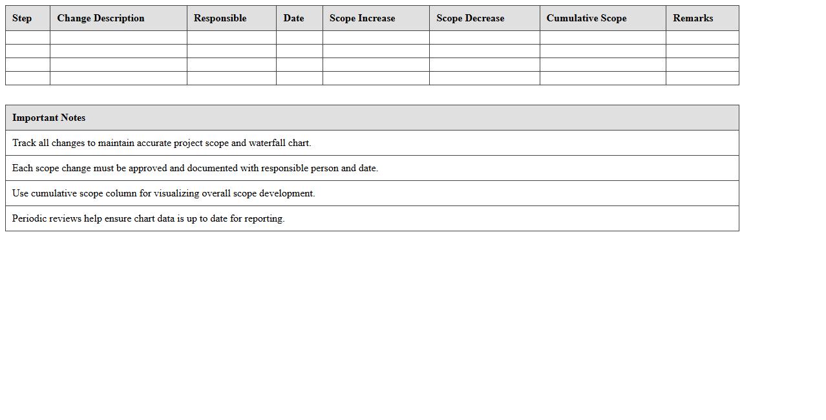The image size is (826, 420).
Task: Select the Change Description column header
Action: (x=101, y=18)
